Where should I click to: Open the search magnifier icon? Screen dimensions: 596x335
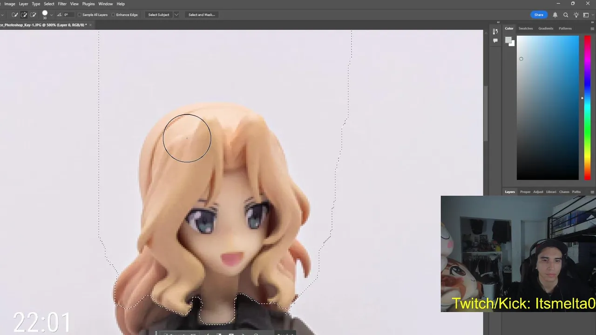[x=566, y=15]
